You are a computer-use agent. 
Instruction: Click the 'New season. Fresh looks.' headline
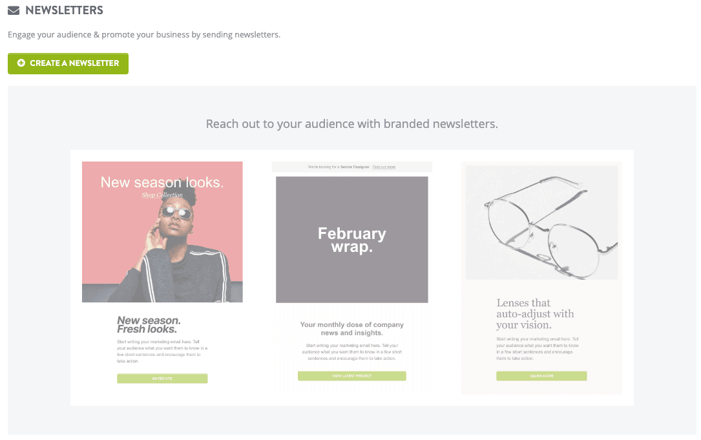coord(149,324)
